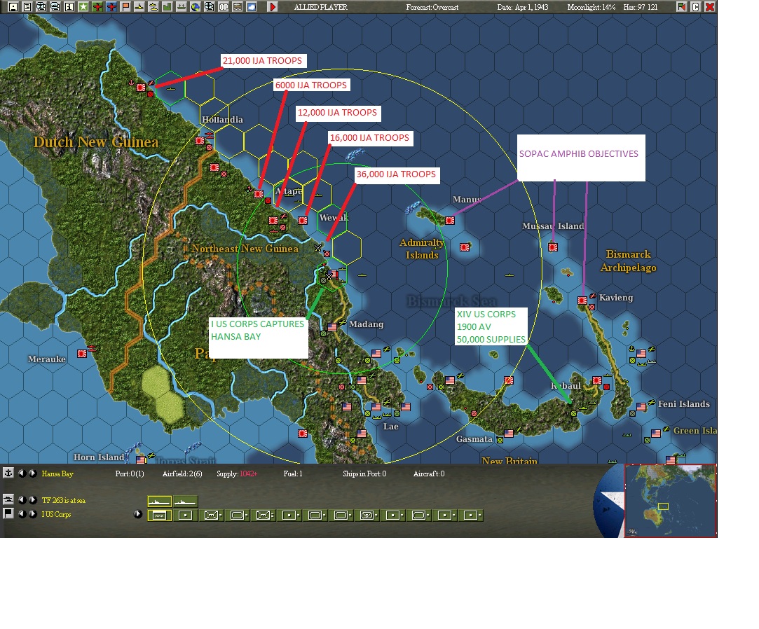Image resolution: width=759 pixels, height=629 pixels.
Task: Select next land unit after I US Corps
Action: (x=32, y=514)
